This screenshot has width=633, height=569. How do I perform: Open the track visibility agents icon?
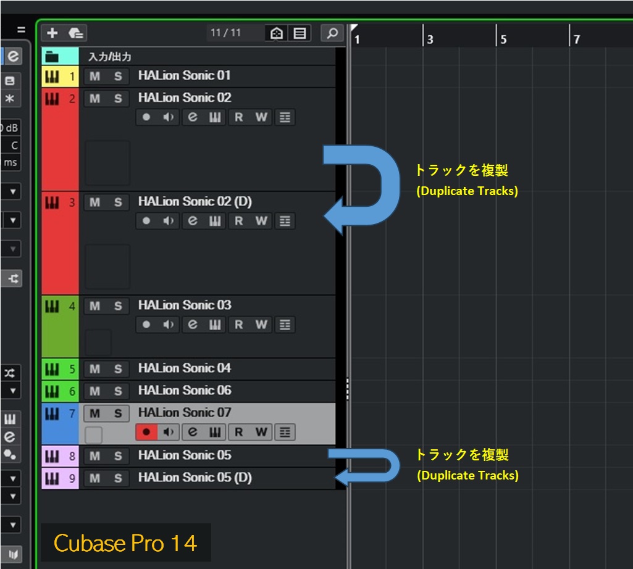277,33
